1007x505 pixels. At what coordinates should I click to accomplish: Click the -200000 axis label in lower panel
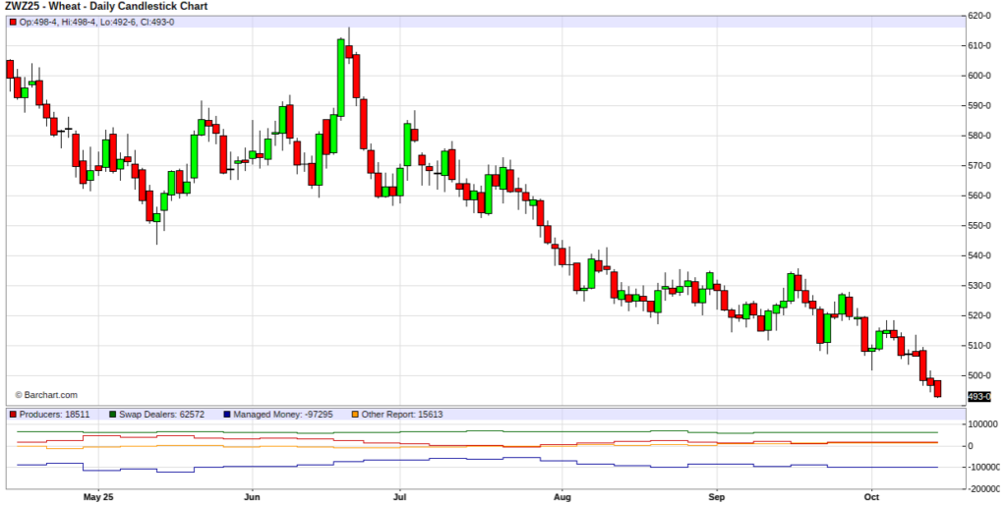(x=983, y=488)
